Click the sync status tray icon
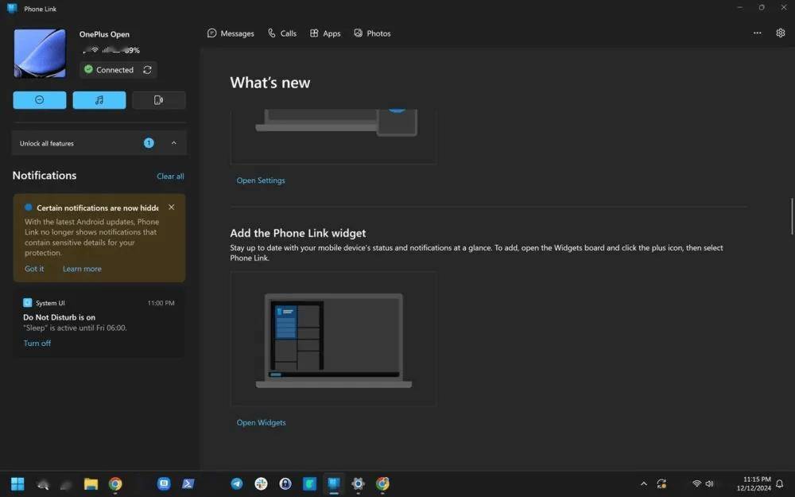This screenshot has width=795, height=497. [661, 483]
